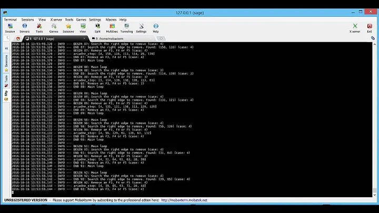Screen dimensions: 379x213
Task: Click the home tab icon
Action: pyautogui.click(x=18, y=38)
